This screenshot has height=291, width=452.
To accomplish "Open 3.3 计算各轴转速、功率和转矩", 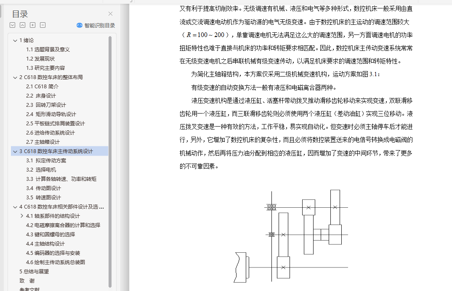I will pos(61,179).
